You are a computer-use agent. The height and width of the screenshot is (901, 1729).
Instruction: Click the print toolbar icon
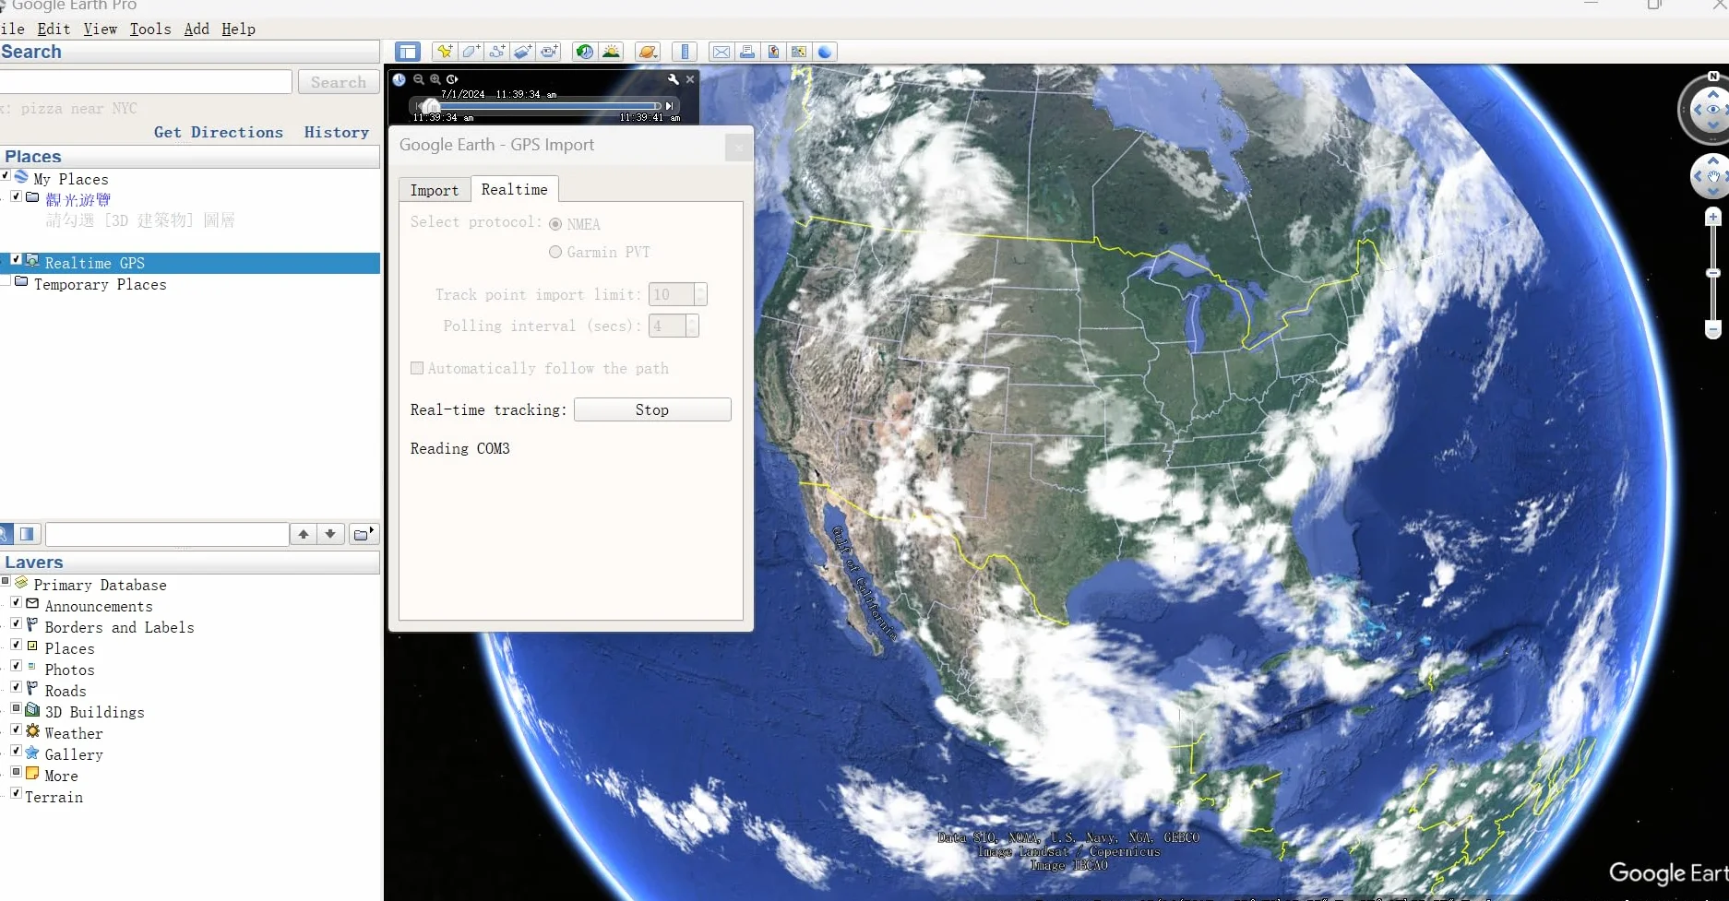point(747,52)
